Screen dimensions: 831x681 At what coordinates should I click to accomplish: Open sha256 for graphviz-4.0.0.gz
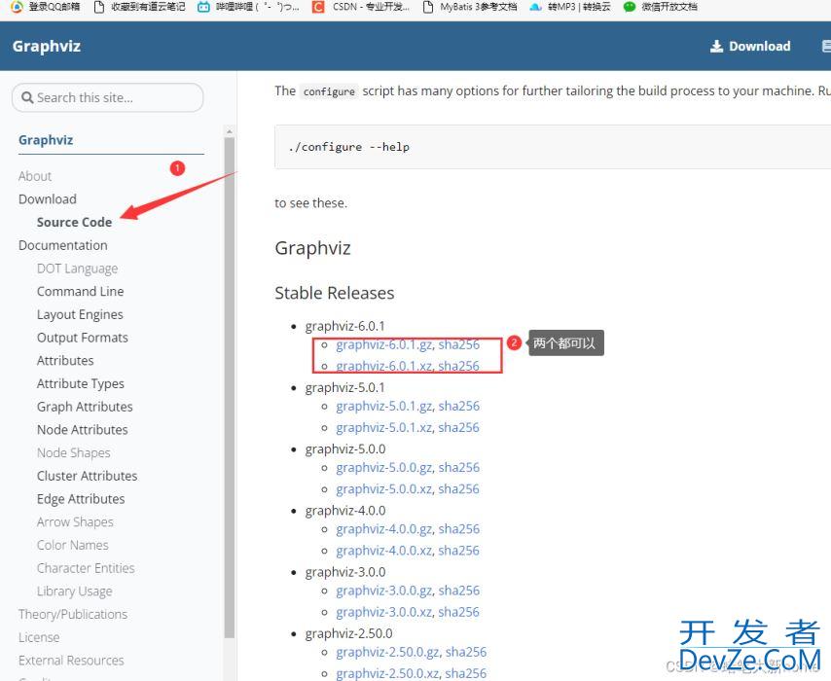click(x=459, y=529)
